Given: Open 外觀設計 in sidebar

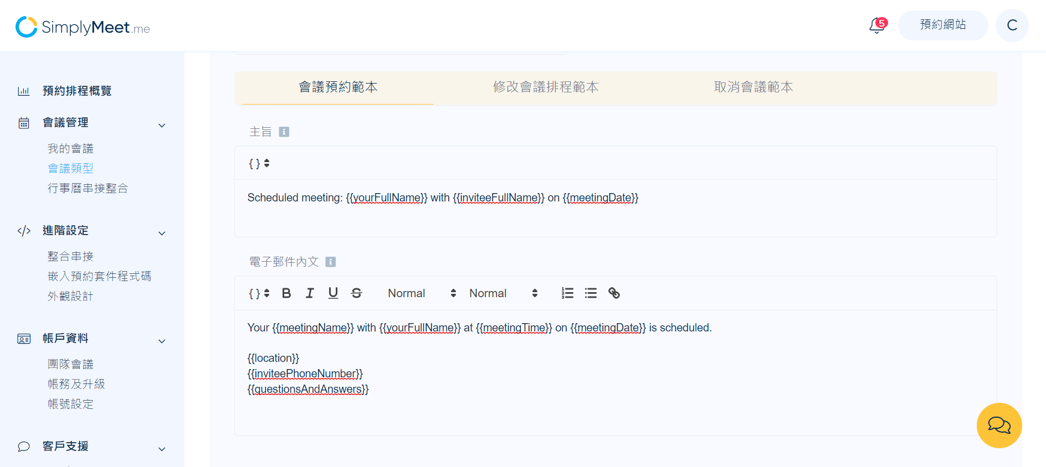Looking at the screenshot, I should click(x=70, y=297).
